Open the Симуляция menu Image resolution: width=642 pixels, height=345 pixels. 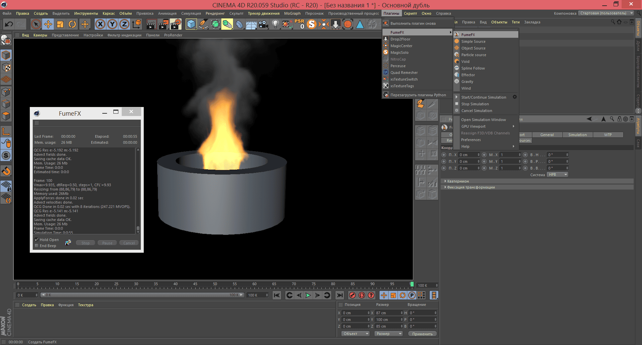191,13
